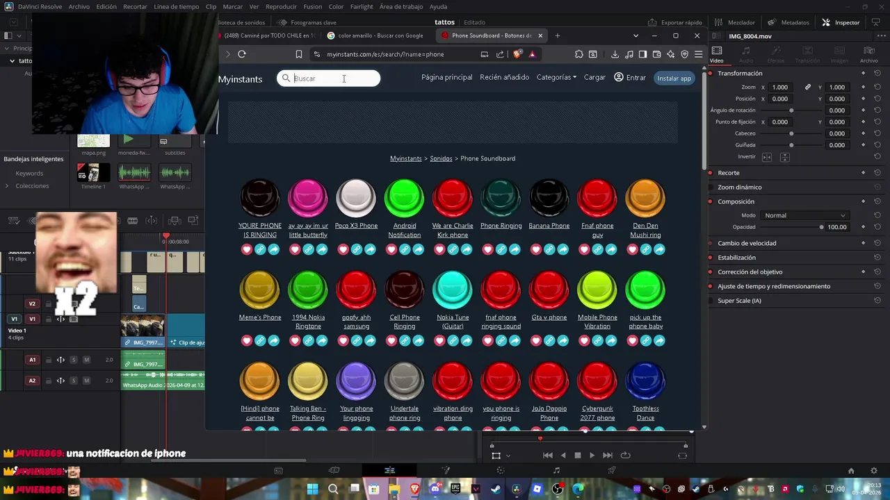The width and height of the screenshot is (890, 500).
Task: Click Entrar login link
Action: (630, 78)
